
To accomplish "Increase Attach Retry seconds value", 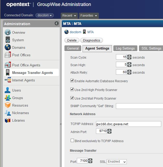I will pos(129,71).
